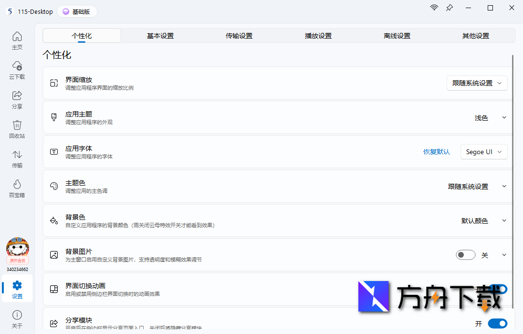Screen dimensions: 523x334
Task: Switch to the 播放设置 tab
Action: click(317, 35)
